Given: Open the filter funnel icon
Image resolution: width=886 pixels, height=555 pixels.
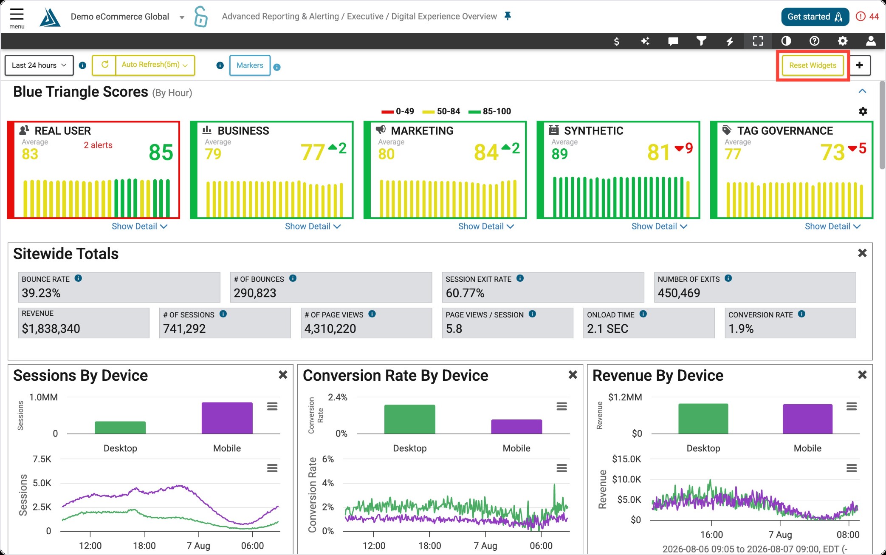Looking at the screenshot, I should [701, 41].
